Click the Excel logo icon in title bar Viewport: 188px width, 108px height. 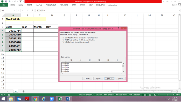[2, 2]
